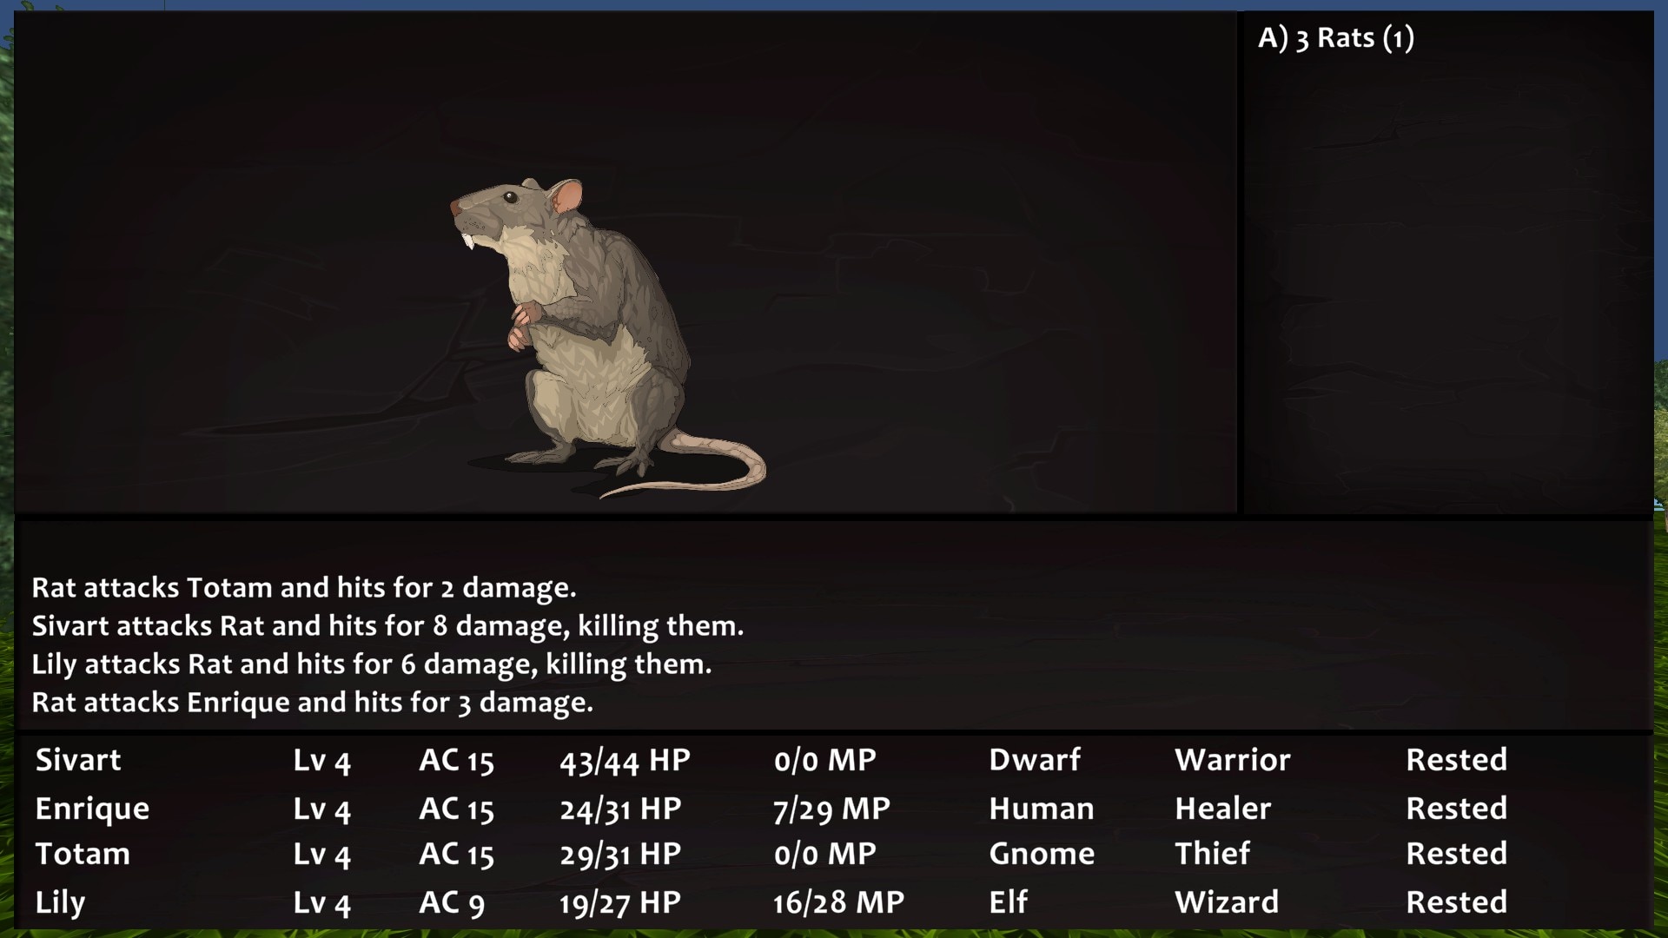Screen dimensions: 1668x938
Task: Select the "A) 3 Rats (1)" enemy group
Action: point(1336,38)
